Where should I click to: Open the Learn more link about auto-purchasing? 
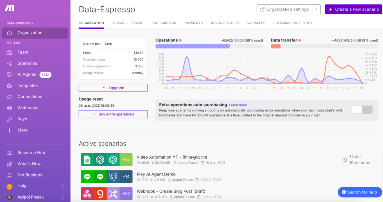238,105
